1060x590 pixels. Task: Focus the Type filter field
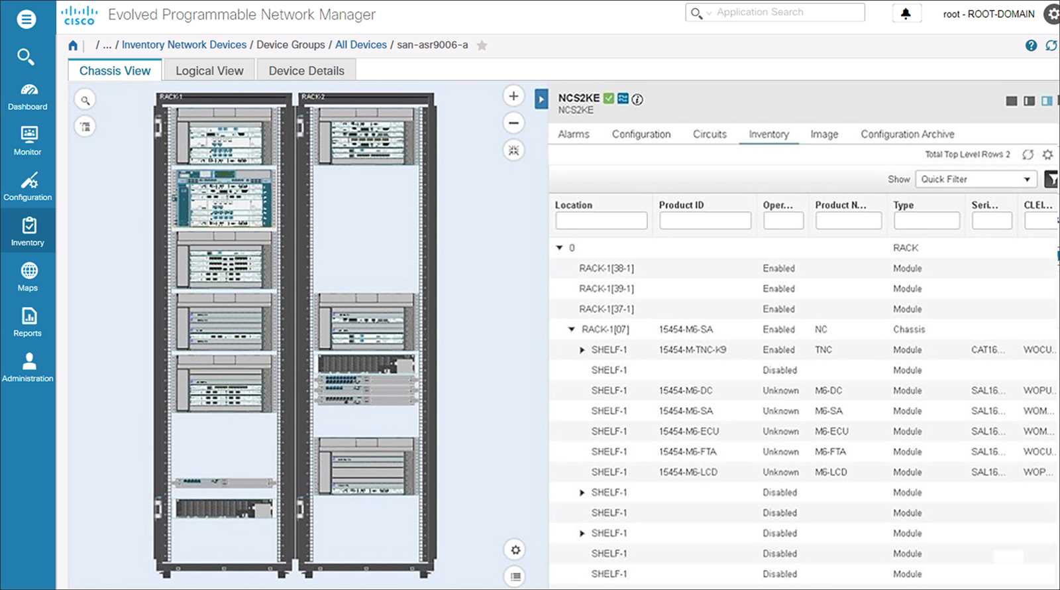(x=926, y=221)
